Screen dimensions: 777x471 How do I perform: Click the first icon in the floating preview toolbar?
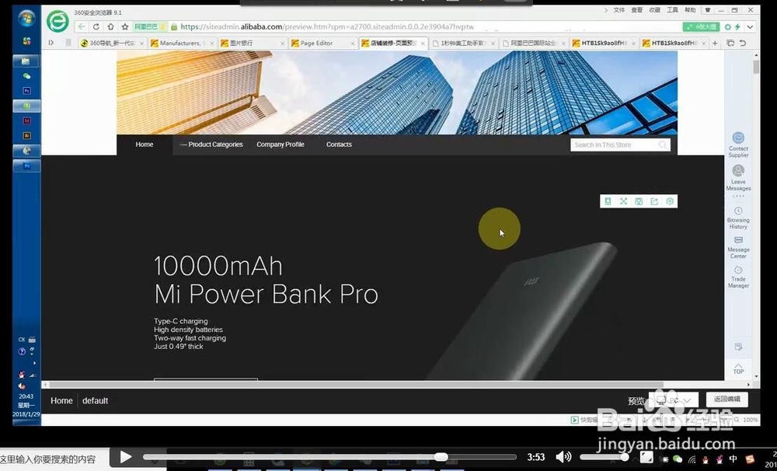pos(608,201)
